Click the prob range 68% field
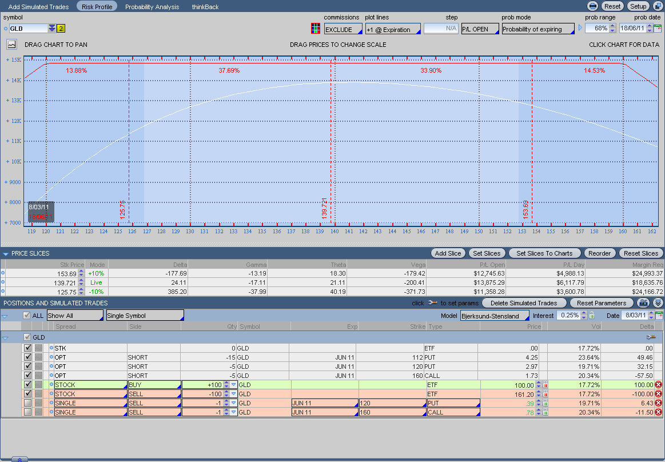Image resolution: width=665 pixels, height=462 pixels. (597, 29)
